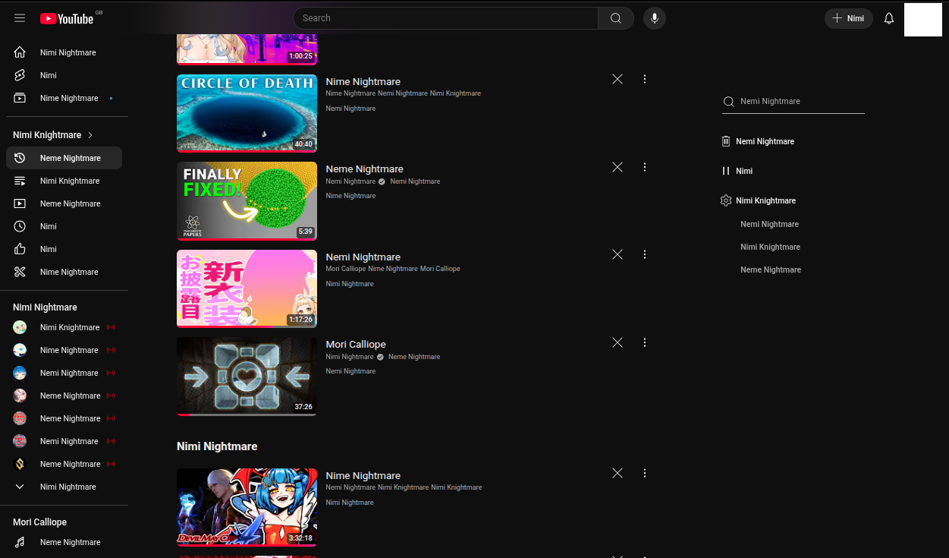This screenshot has width=949, height=558.
Task: Open Mori Calliope title beside companion cube
Action: [356, 344]
